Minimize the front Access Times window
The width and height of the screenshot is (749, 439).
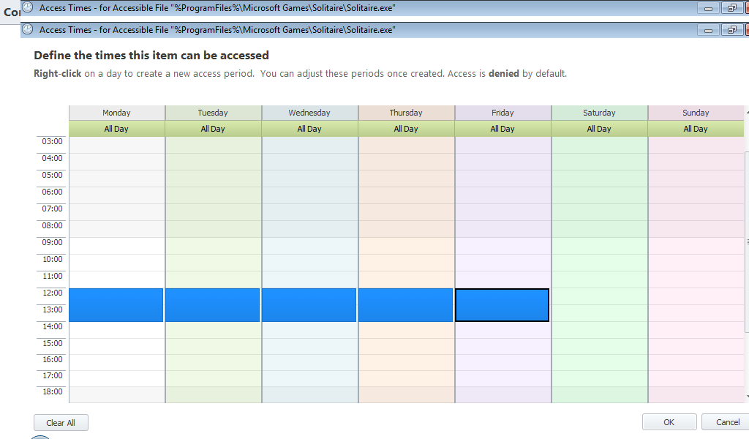click(x=708, y=30)
